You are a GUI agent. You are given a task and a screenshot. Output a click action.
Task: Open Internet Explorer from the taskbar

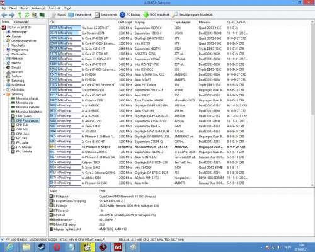pyautogui.click(x=9, y=247)
